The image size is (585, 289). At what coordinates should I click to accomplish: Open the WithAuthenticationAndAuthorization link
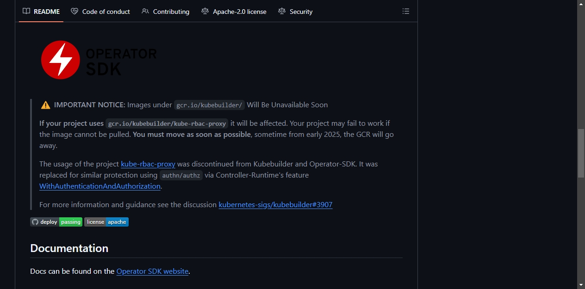point(100,186)
